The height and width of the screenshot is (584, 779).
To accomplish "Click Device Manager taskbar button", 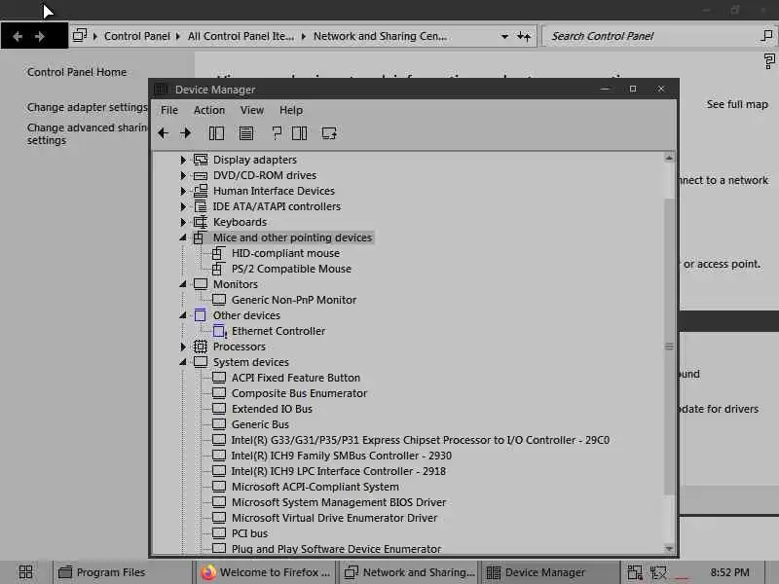I will [550, 572].
